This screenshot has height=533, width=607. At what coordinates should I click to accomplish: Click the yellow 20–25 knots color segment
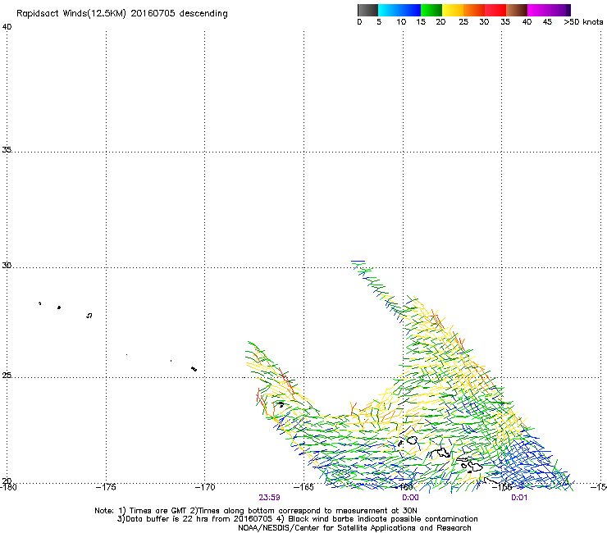[453, 10]
